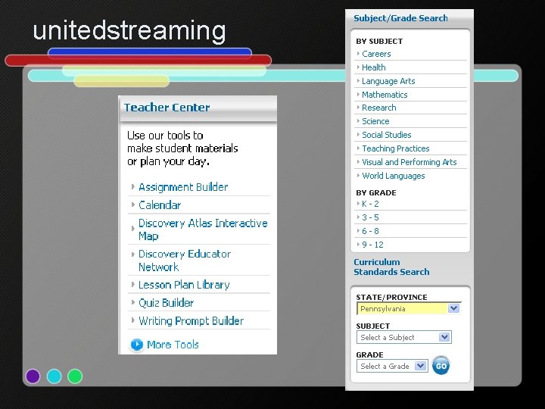Viewport: 545px width, 409px height.
Task: Choose grade range 6 - 8
Action: (370, 231)
